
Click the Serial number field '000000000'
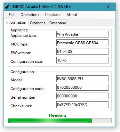(x=82, y=96)
